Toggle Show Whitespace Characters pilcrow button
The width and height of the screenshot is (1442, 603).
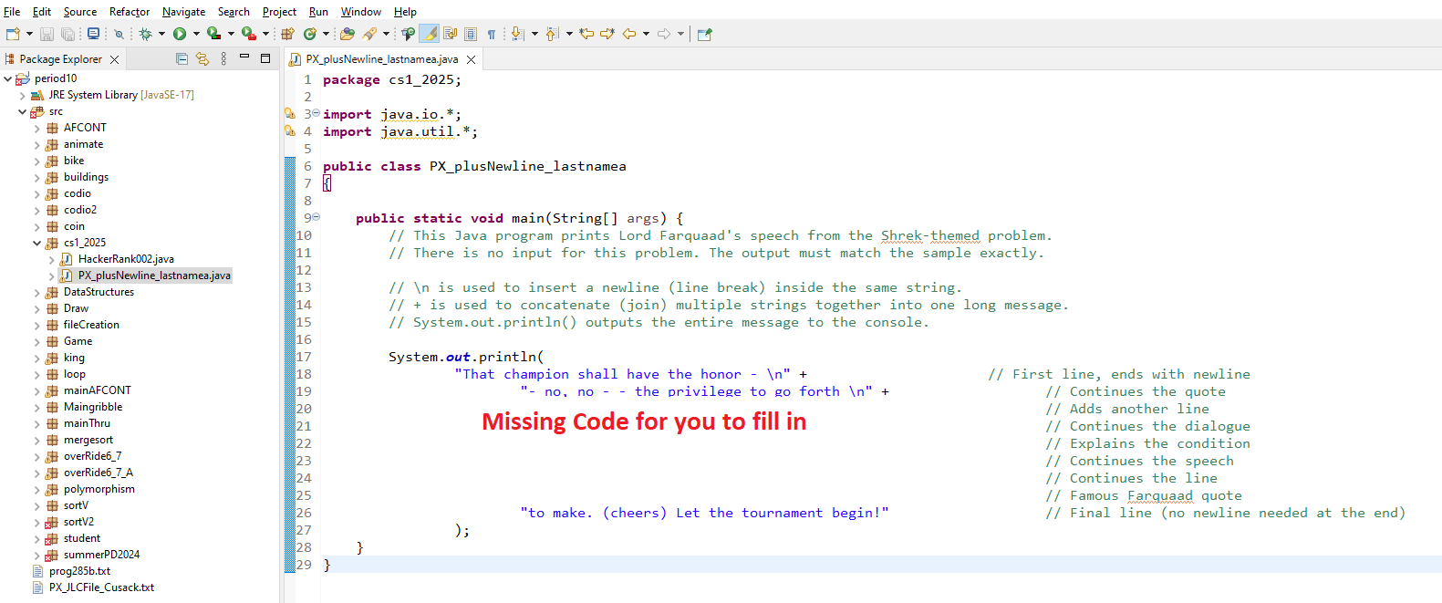pos(492,34)
